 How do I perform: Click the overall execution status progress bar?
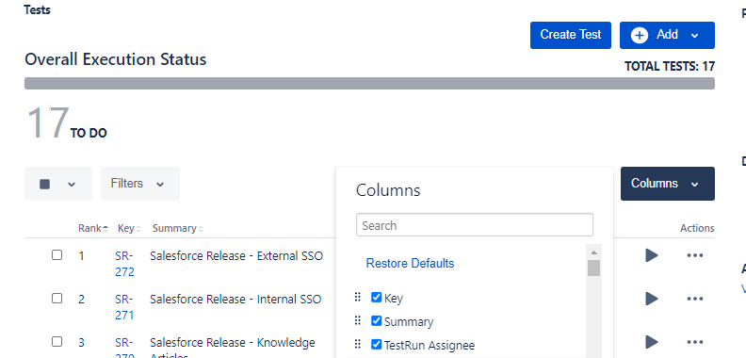pyautogui.click(x=369, y=83)
